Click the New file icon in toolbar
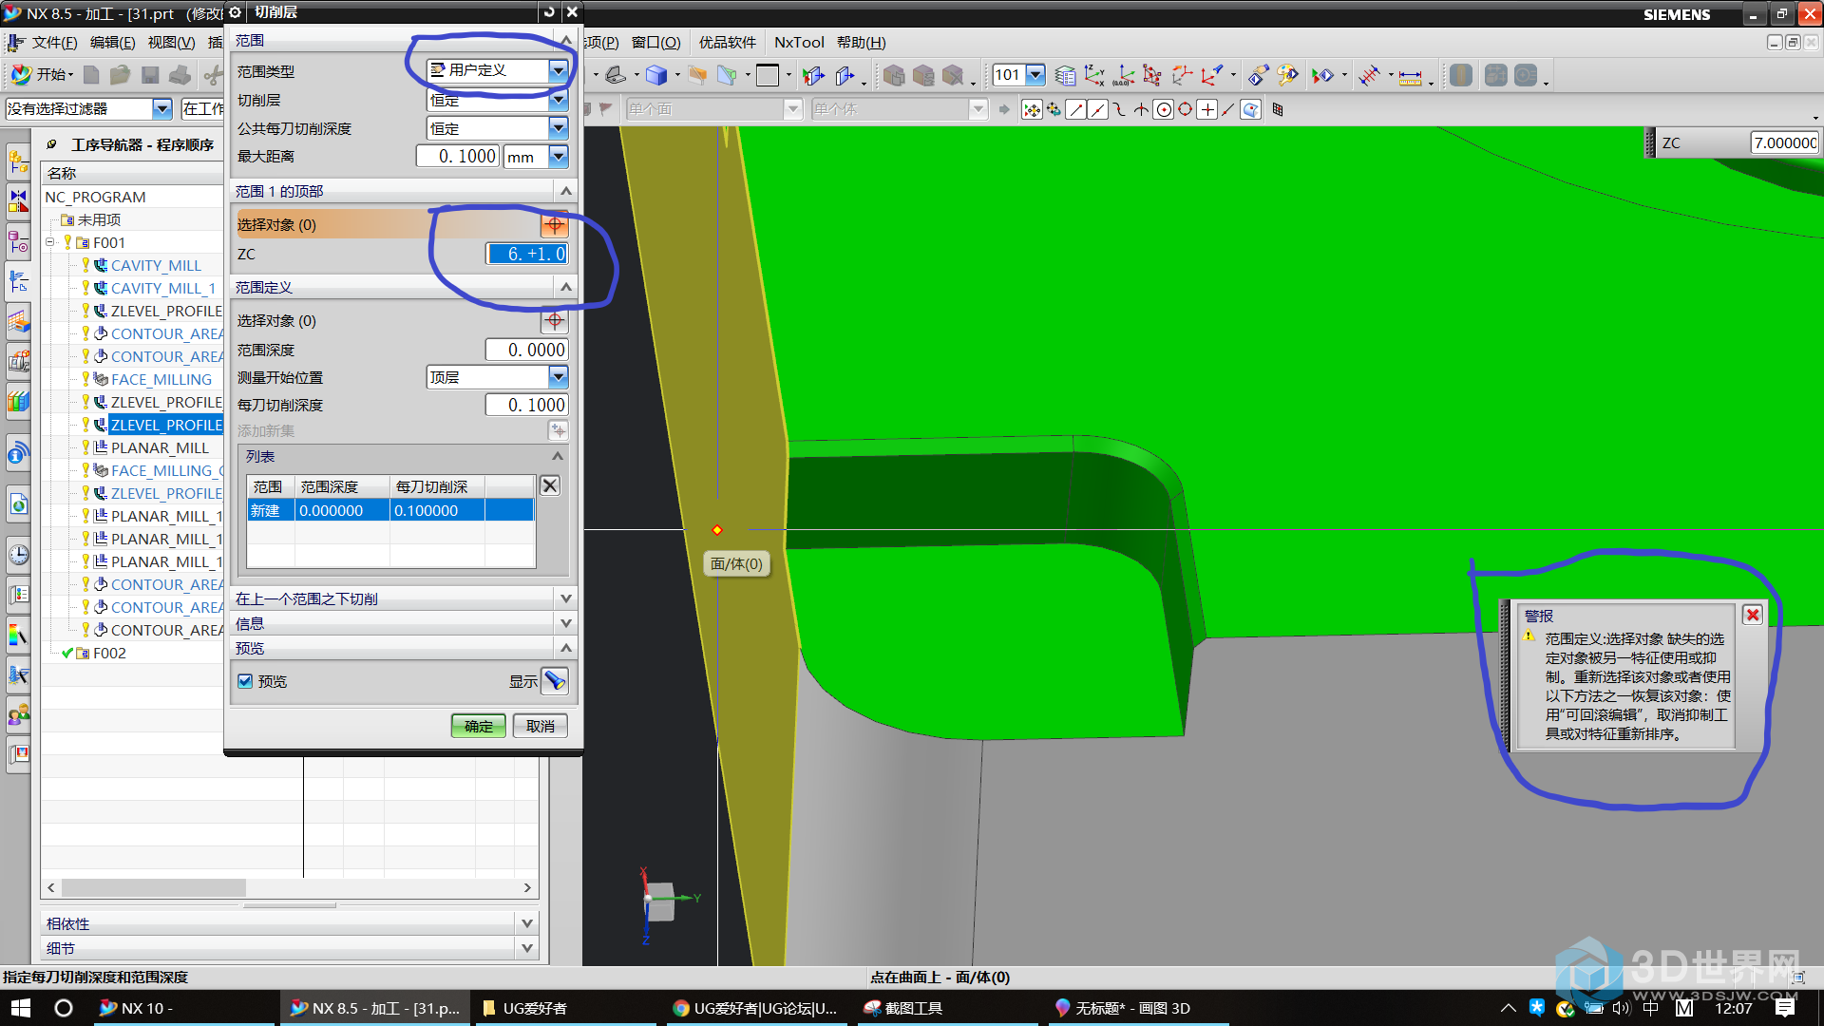The width and height of the screenshot is (1824, 1026). pos(91,75)
